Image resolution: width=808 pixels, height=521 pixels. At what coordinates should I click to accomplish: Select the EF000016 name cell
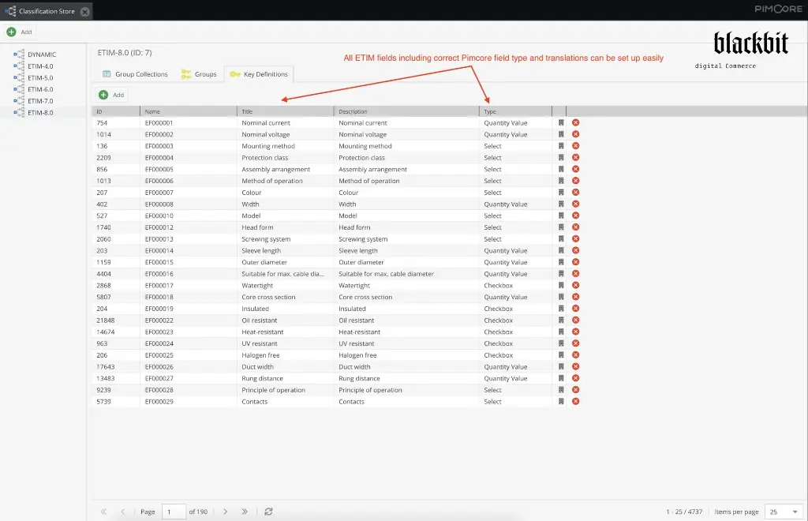(x=189, y=274)
